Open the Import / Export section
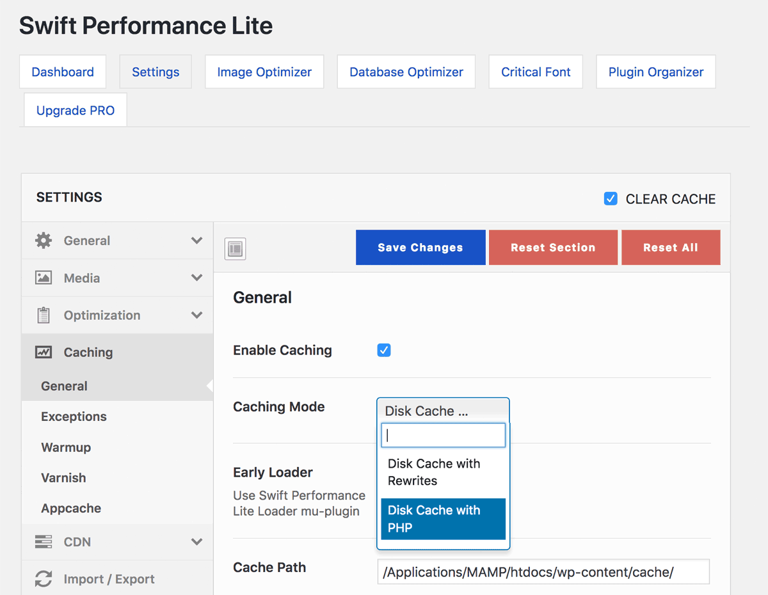 (x=117, y=579)
